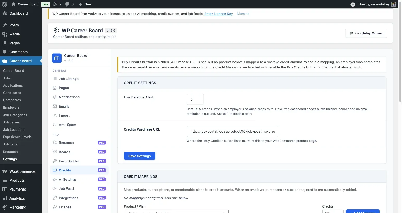The image size is (402, 213).
Task: Open the Comments sidebar icon
Action: pos(5,52)
